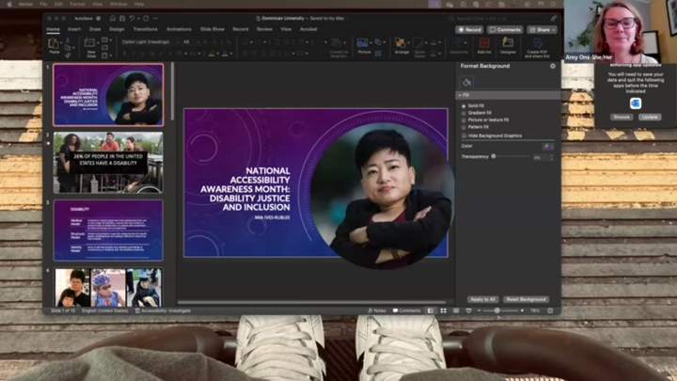
Task: Click the Shapes icon beside Picture
Action: point(378,42)
